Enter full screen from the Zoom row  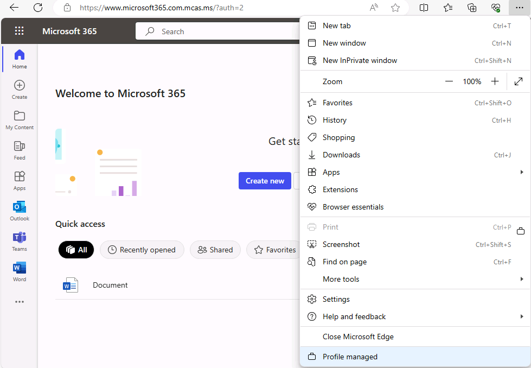(518, 81)
